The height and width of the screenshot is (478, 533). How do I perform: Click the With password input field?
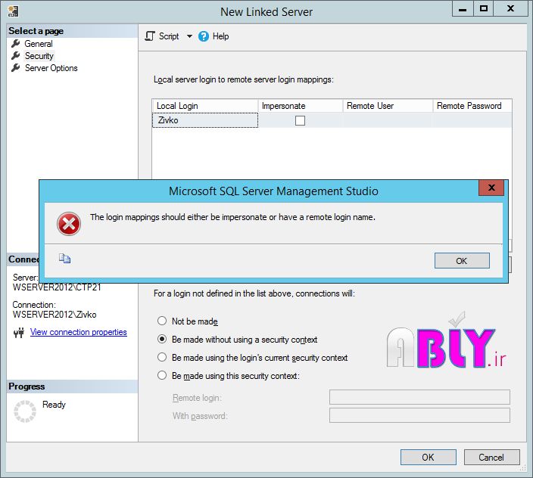click(x=419, y=415)
